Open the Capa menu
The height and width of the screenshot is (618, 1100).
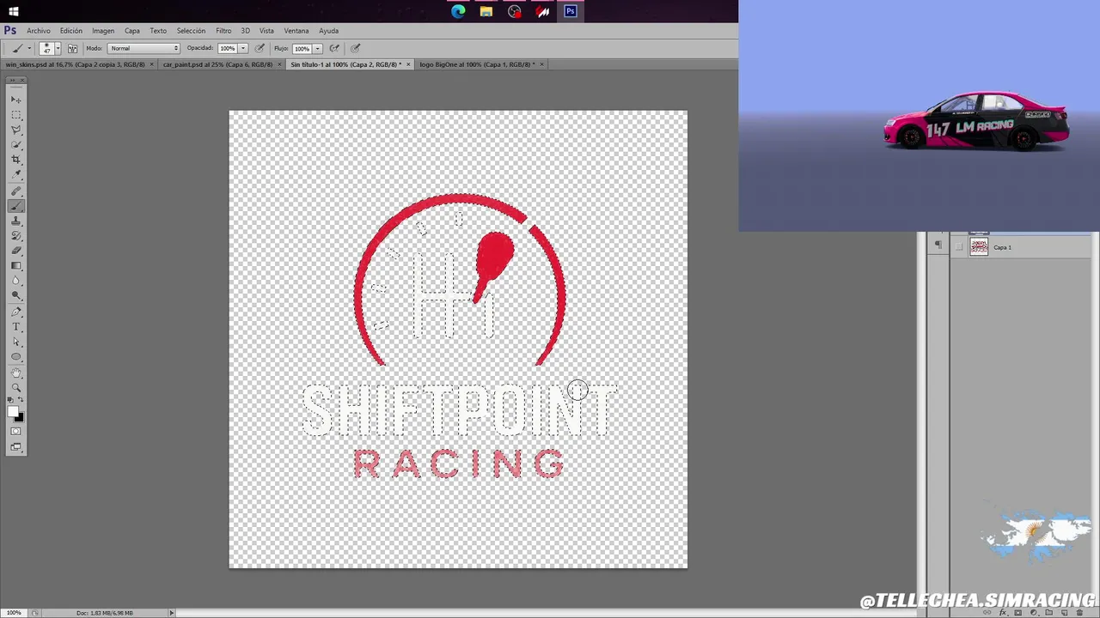tap(132, 31)
